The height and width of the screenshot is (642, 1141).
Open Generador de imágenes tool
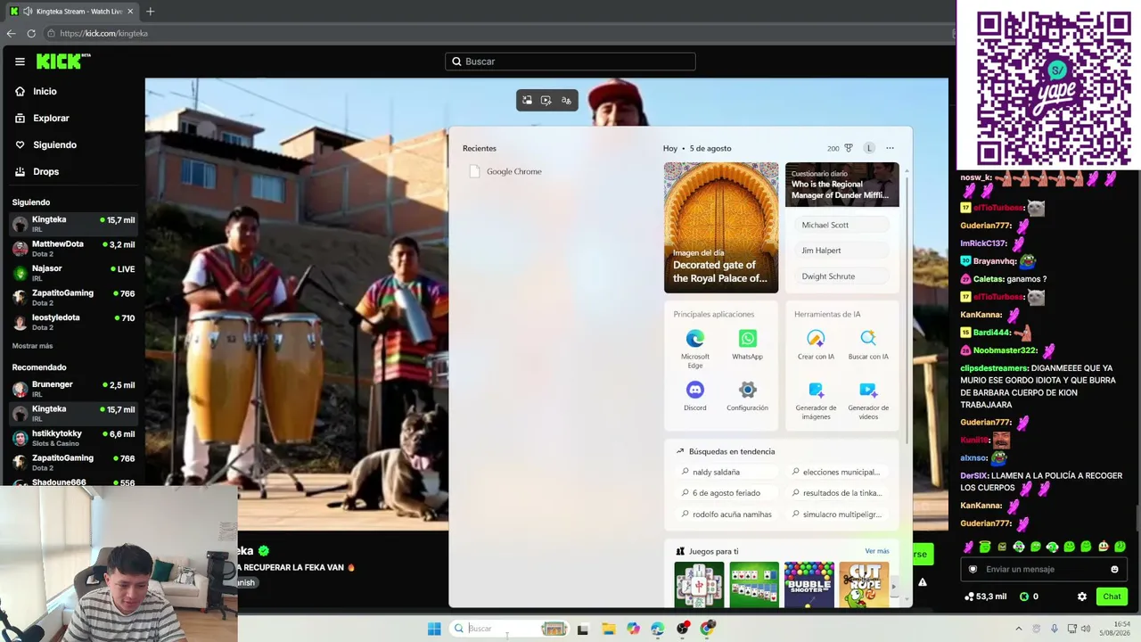[816, 400]
